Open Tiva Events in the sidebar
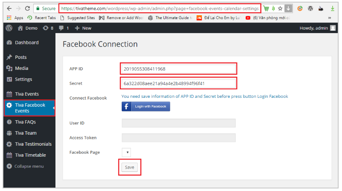The width and height of the screenshot is (342, 191). point(30,94)
